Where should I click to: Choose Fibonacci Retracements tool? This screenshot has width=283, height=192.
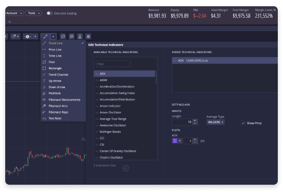click(x=63, y=99)
